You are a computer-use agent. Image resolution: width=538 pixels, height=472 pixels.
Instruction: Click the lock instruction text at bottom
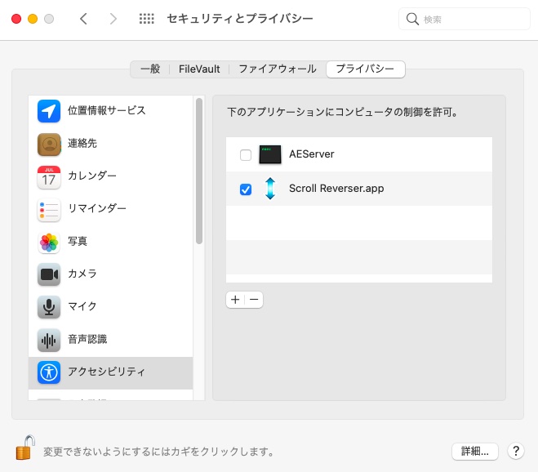coord(158,452)
